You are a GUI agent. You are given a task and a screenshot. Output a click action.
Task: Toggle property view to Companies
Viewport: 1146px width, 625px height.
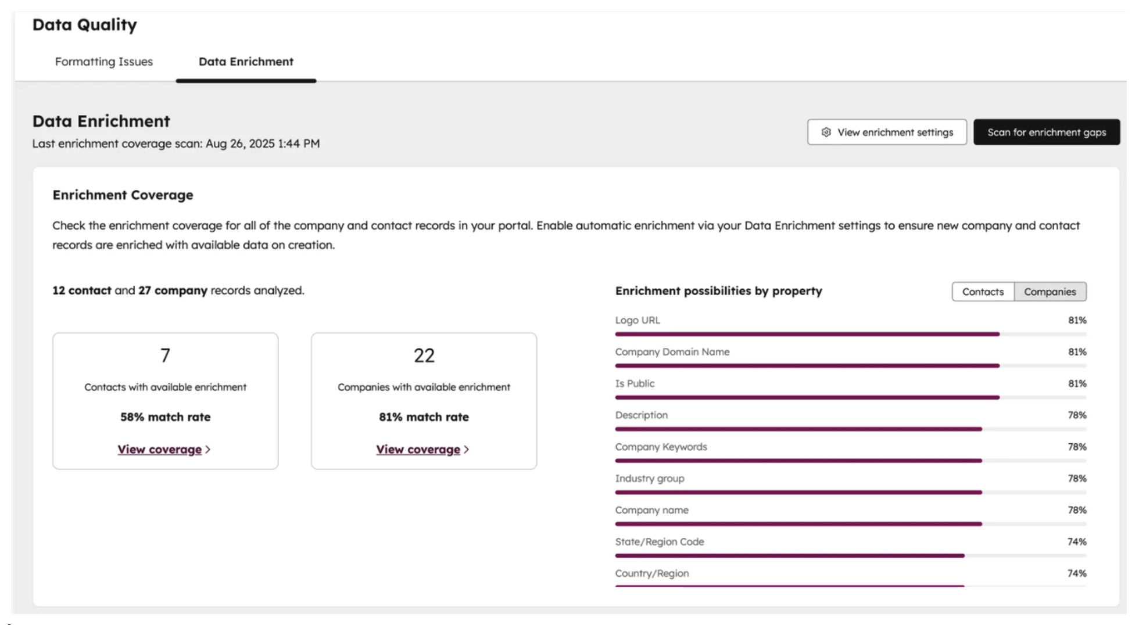1050,292
